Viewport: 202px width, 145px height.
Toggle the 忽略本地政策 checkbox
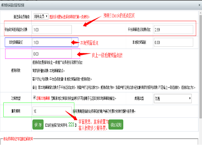pyautogui.click(x=34, y=98)
